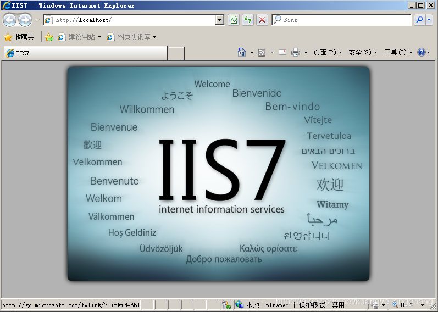The image size is (438, 312).
Task: Click the 本地 Intranet zone globe icon
Action: 240,304
